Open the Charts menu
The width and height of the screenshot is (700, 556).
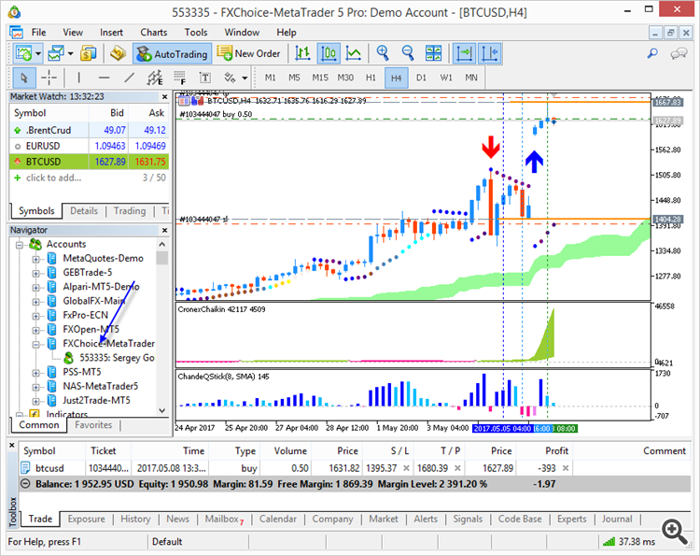point(154,32)
